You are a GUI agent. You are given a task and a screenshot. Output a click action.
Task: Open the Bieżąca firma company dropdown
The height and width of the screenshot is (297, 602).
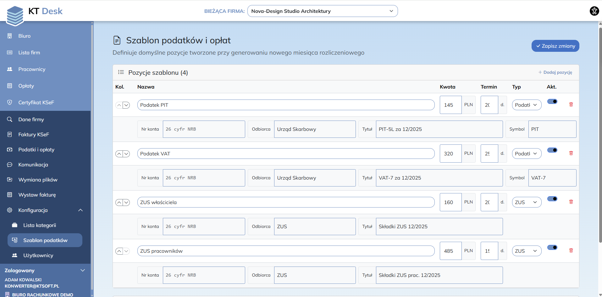322,11
